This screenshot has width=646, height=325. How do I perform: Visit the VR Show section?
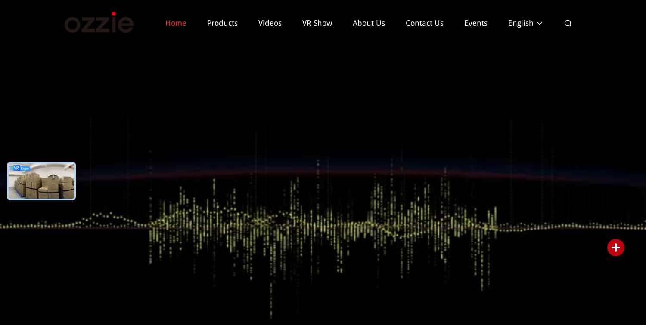[317, 23]
